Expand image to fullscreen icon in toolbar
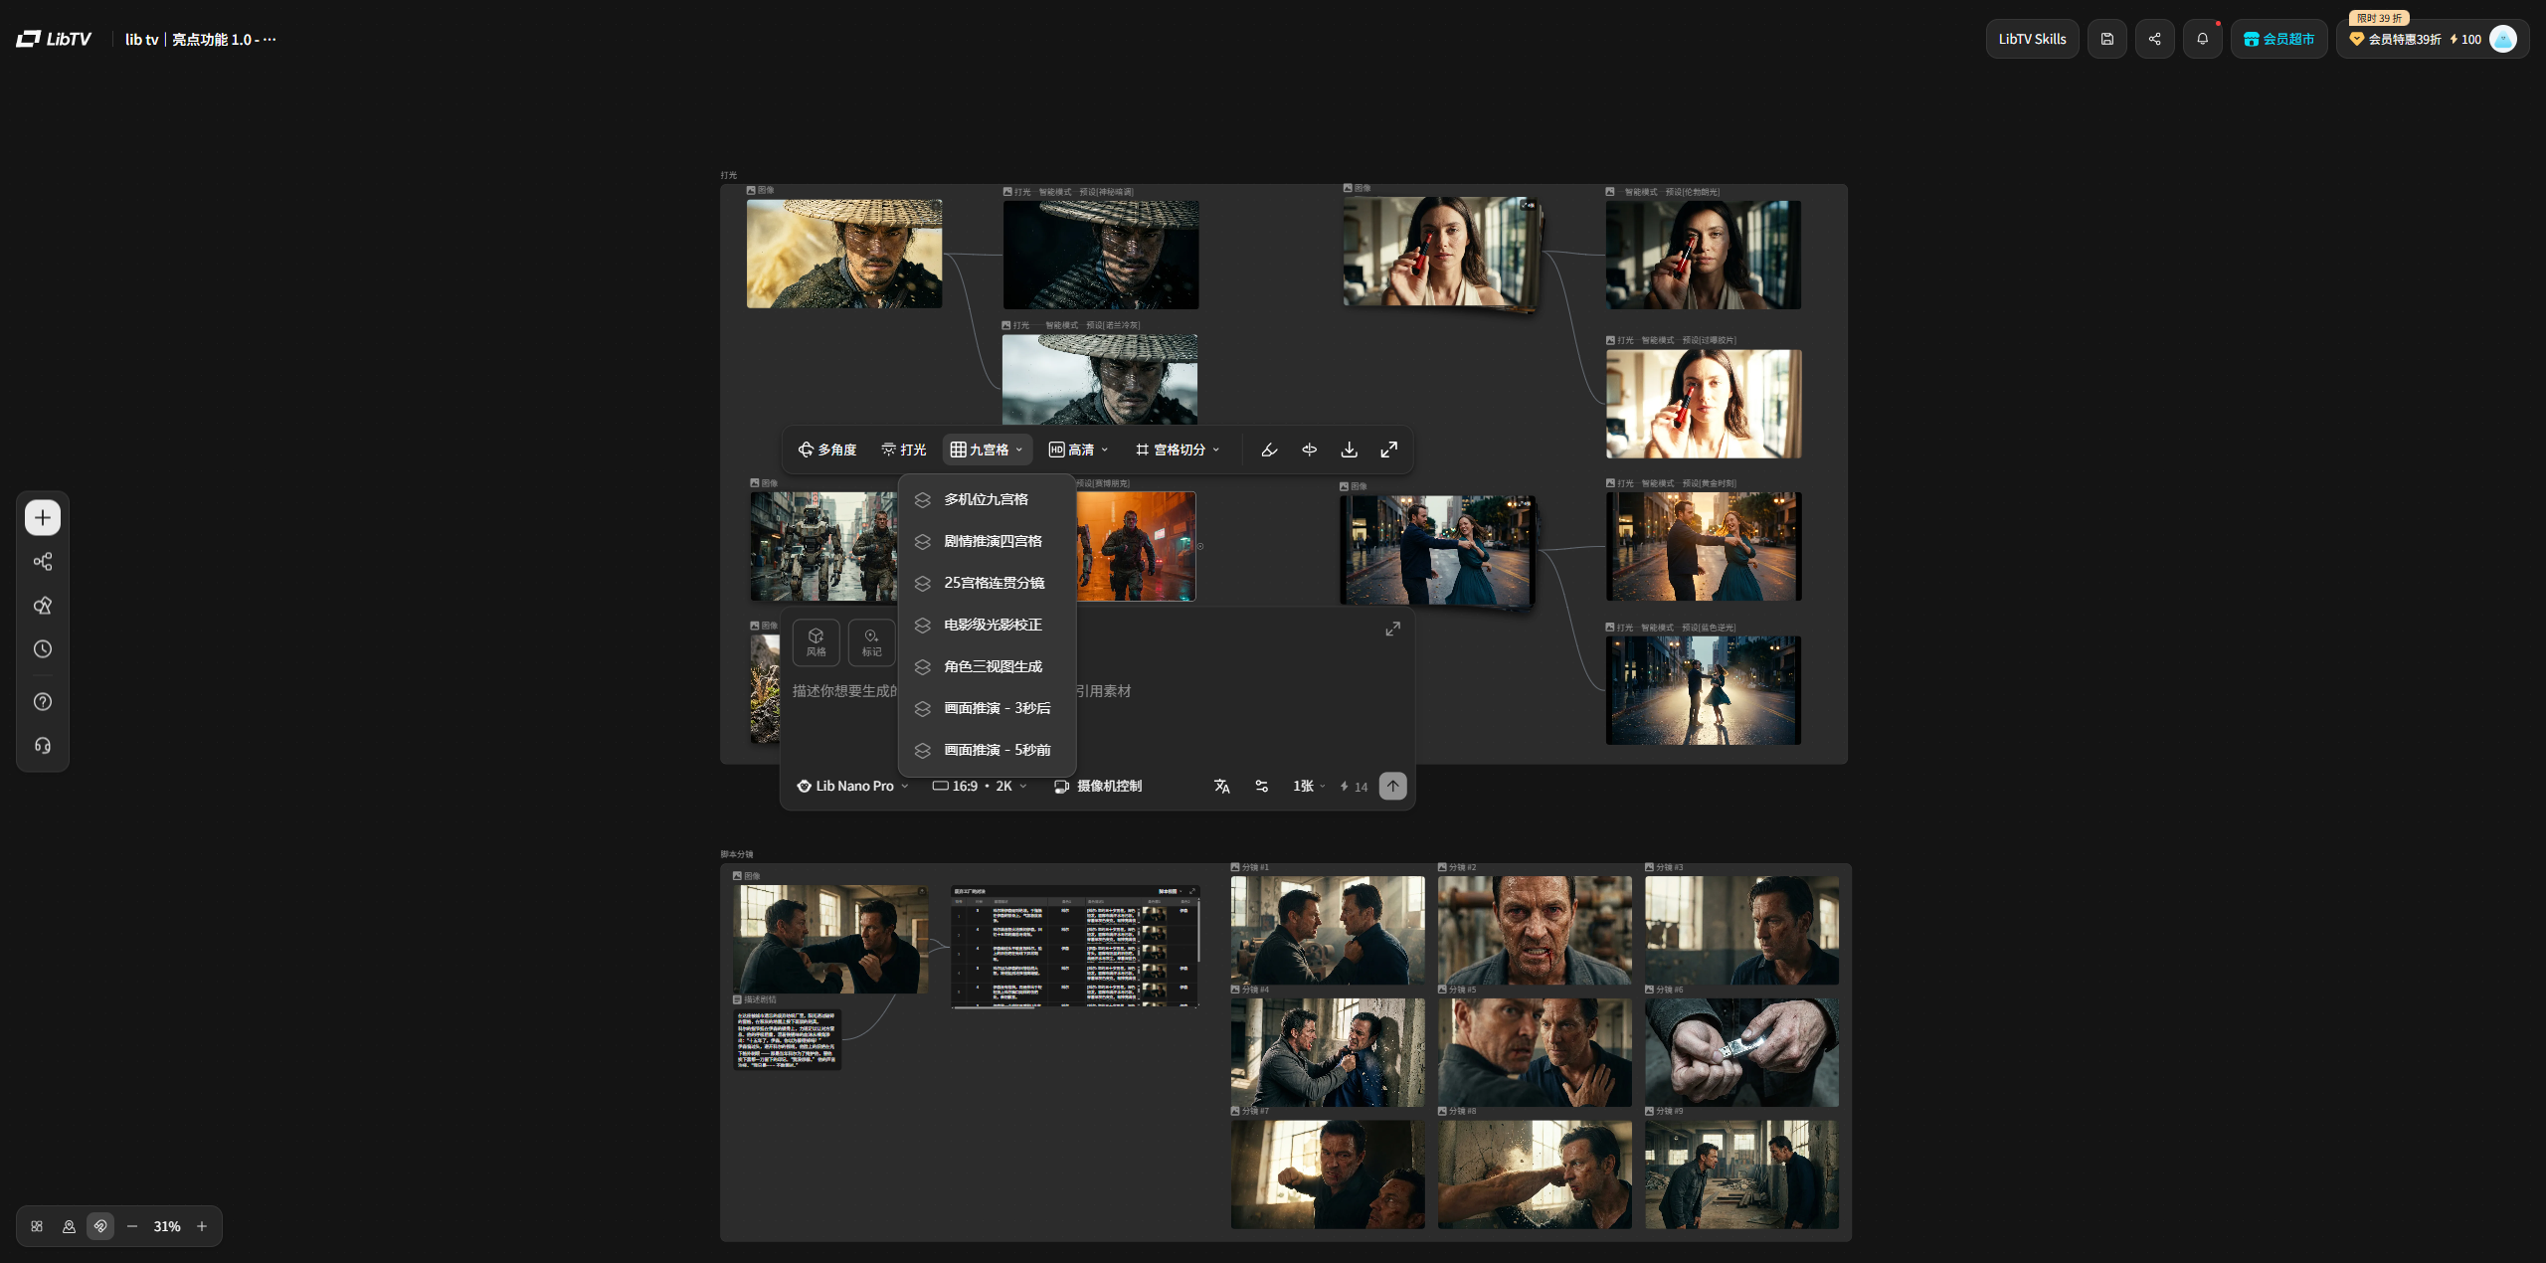2546x1263 pixels. click(x=1388, y=450)
